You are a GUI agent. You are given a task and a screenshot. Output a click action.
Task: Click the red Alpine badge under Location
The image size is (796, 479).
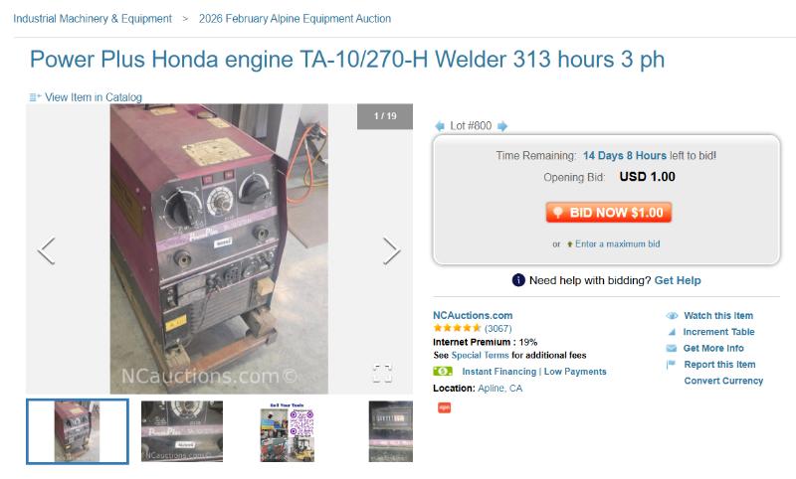pos(444,407)
